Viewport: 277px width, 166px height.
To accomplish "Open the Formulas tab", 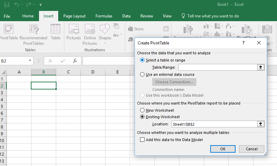I will click(104, 16).
